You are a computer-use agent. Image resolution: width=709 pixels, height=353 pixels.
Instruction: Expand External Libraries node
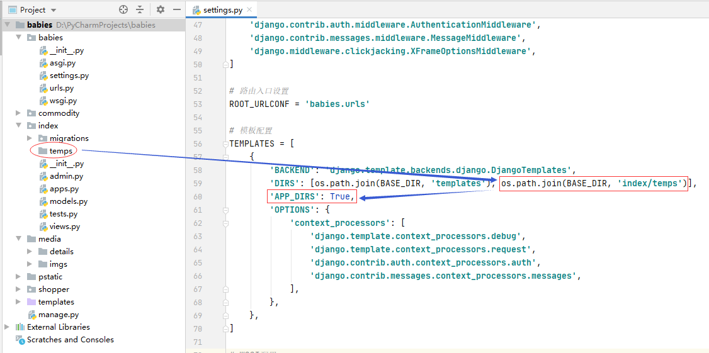point(7,327)
